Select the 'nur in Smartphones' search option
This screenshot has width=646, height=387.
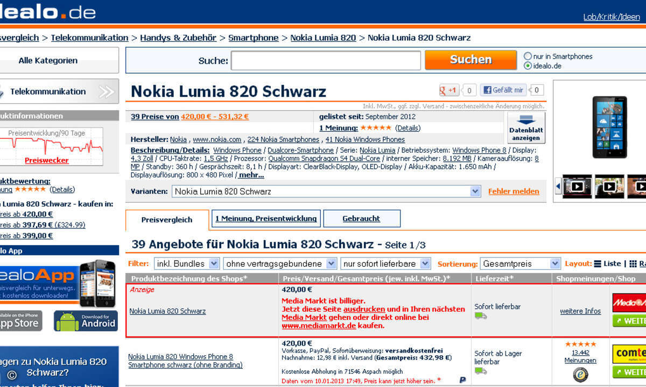[x=528, y=56]
